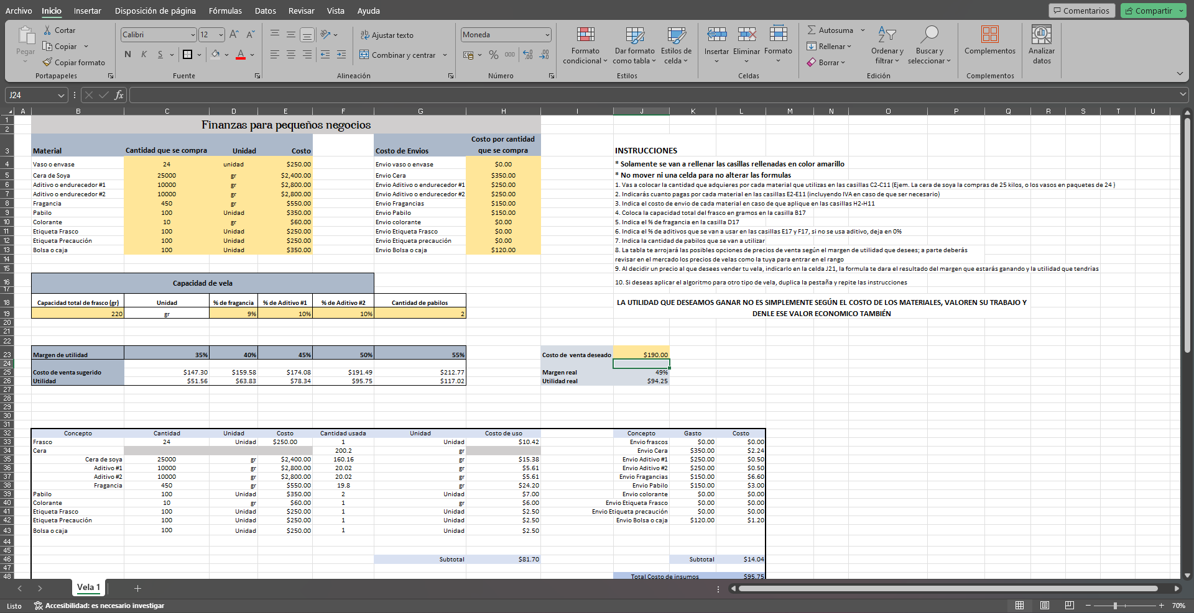This screenshot has width=1194, height=613.
Task: Toggle bold N formatting
Action: click(127, 55)
